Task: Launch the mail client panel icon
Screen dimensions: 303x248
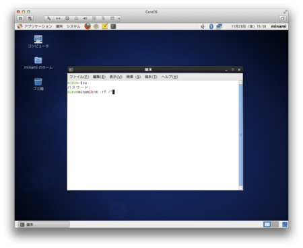Action: tap(96, 26)
